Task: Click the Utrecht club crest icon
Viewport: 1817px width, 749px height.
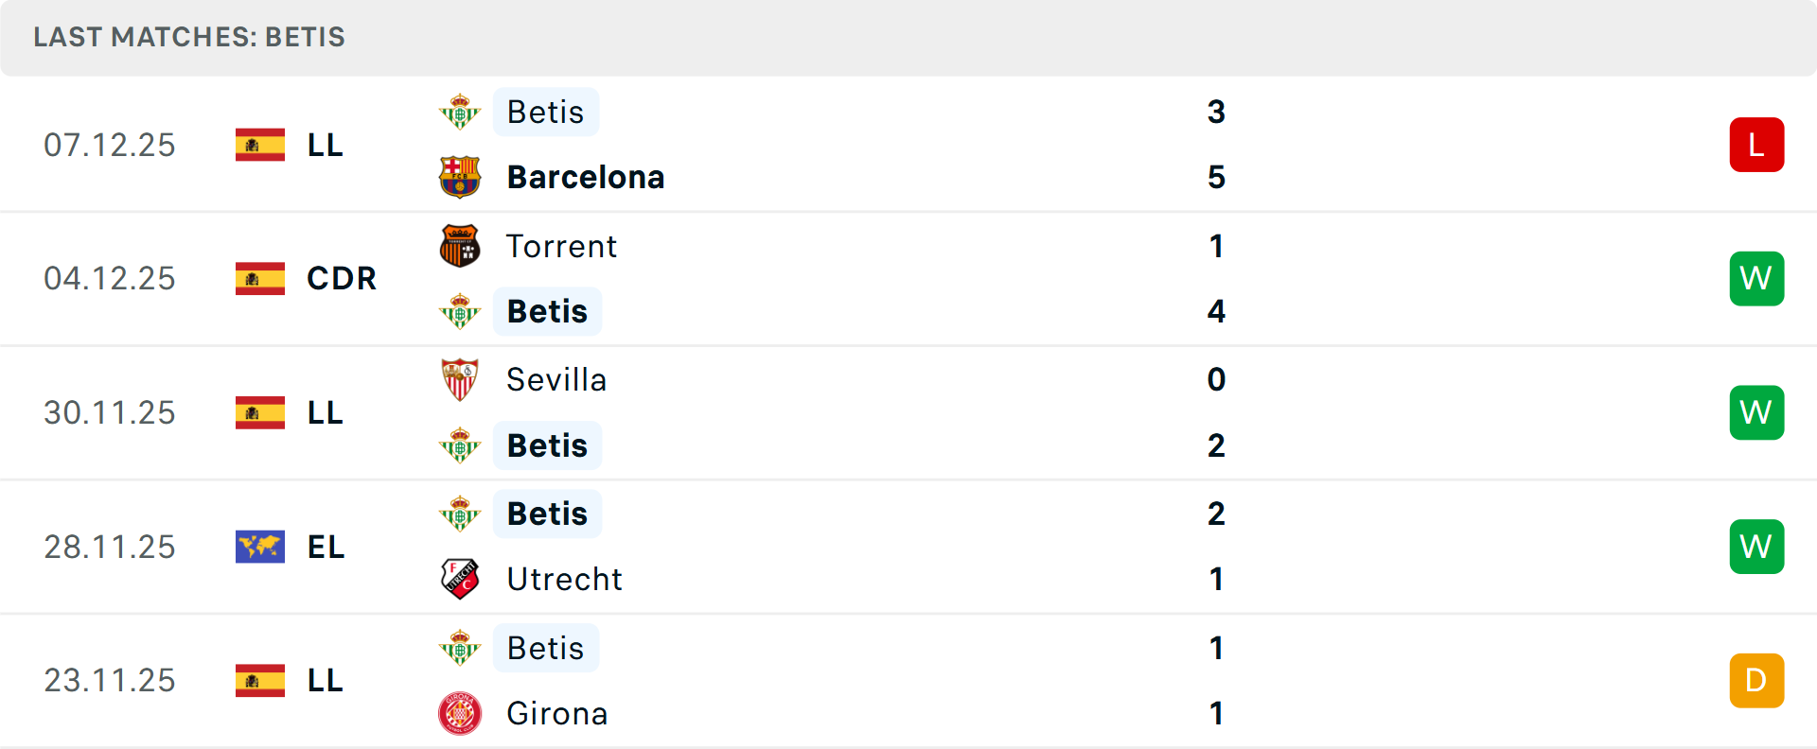Action: point(460,579)
